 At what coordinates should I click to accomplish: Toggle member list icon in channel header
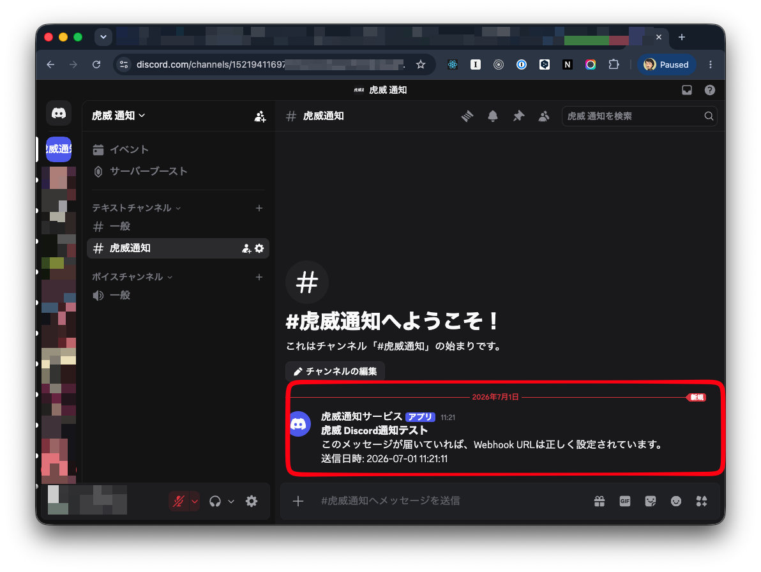pos(544,116)
